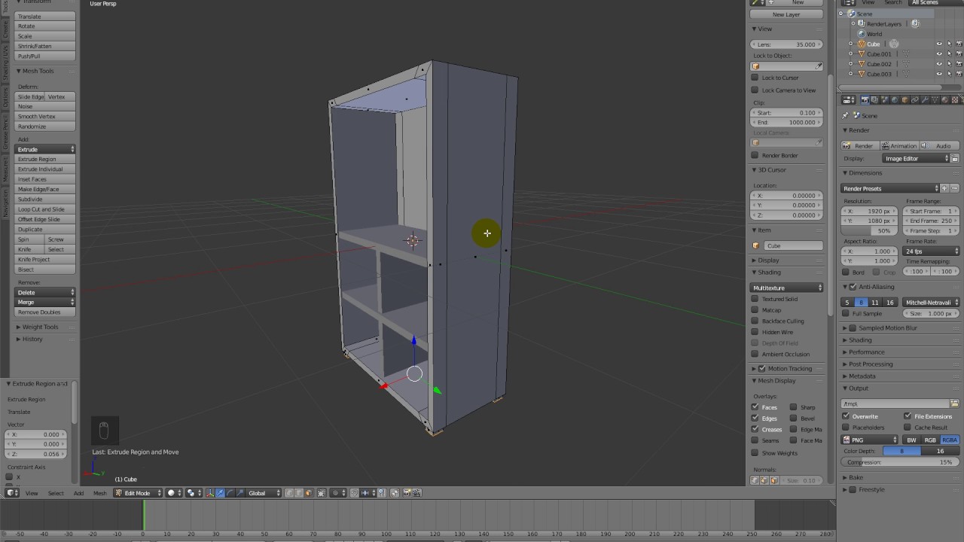Open the Mesh menu in 3D view header

point(99,493)
